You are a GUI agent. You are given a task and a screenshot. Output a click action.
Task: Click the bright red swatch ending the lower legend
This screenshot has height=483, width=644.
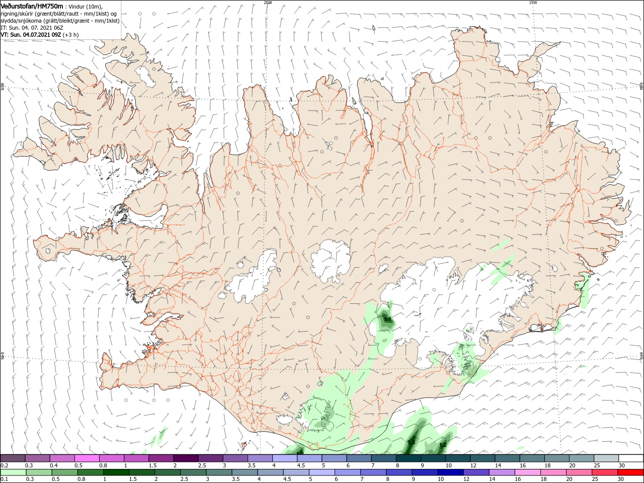[x=630, y=472]
